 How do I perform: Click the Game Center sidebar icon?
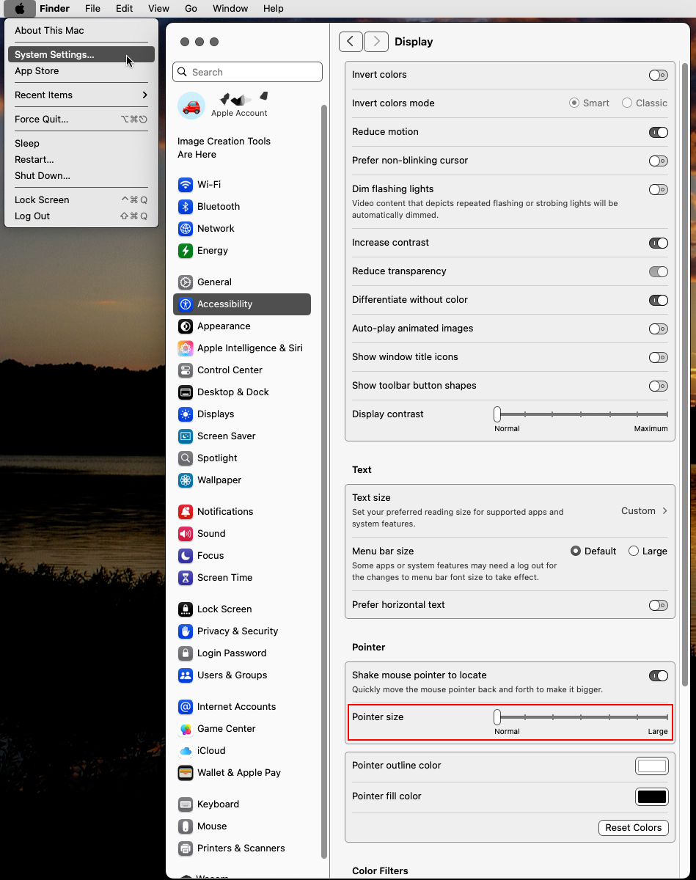186,728
